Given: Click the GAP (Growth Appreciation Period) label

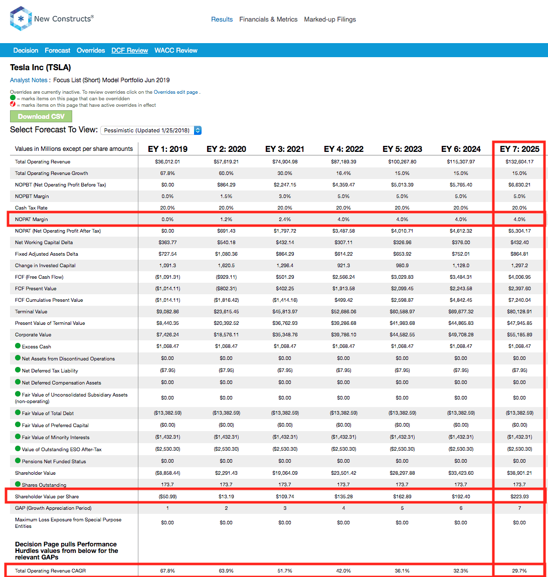Looking at the screenshot, I should click(x=53, y=508).
